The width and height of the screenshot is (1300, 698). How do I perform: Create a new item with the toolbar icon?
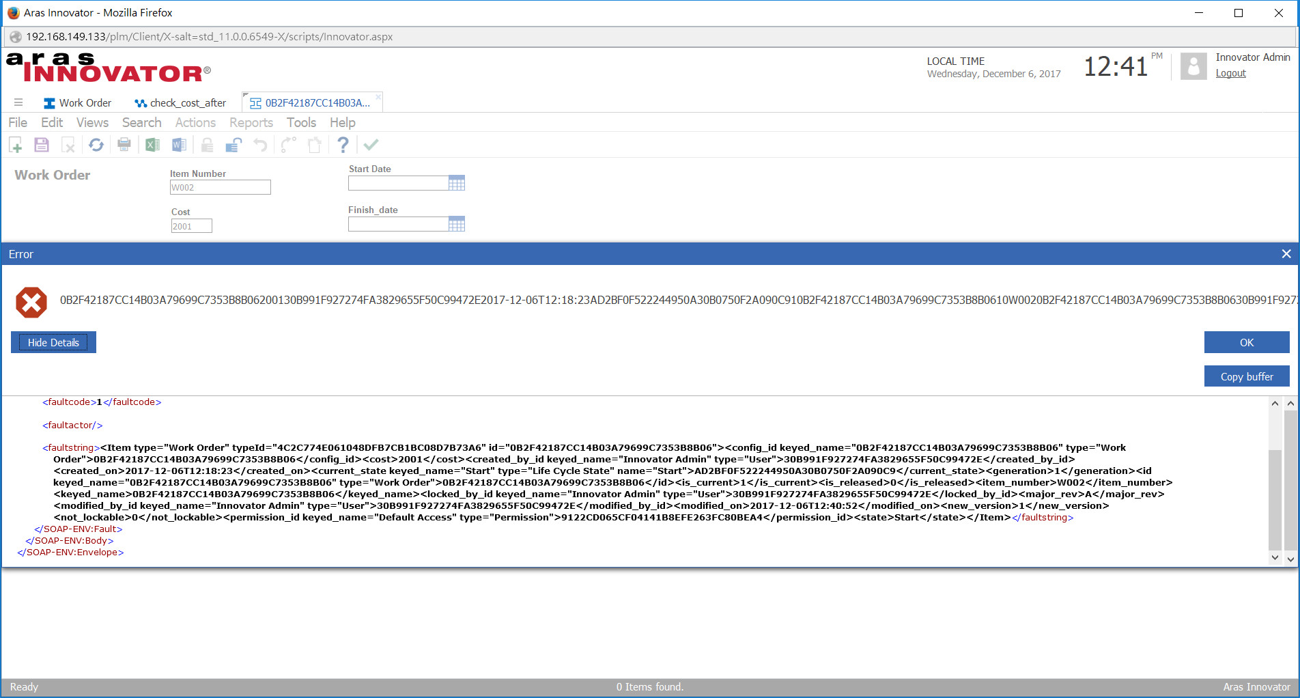[16, 145]
